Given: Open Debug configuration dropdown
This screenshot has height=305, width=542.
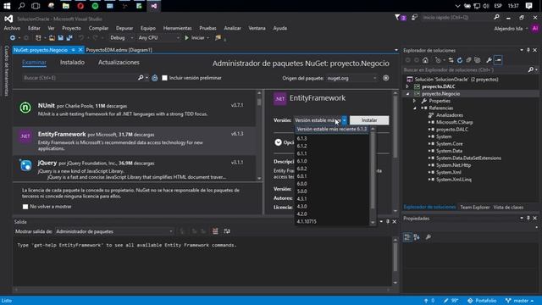Looking at the screenshot, I should (122, 37).
